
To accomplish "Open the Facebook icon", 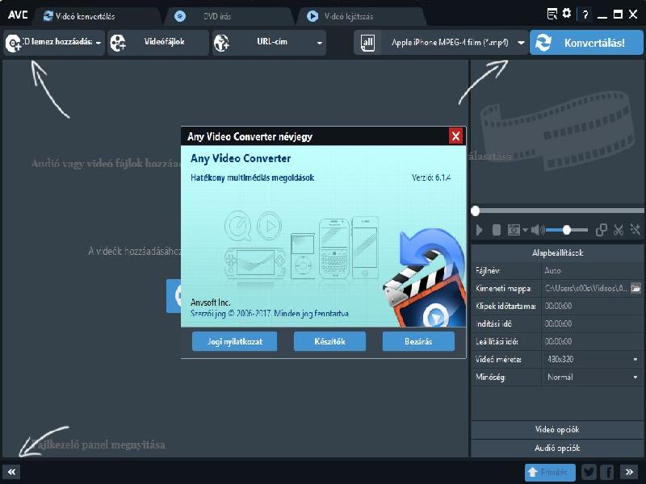I will point(607,472).
